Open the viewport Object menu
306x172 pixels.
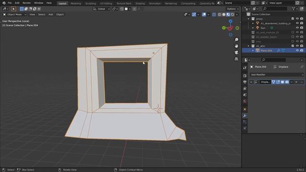[x=60, y=14]
